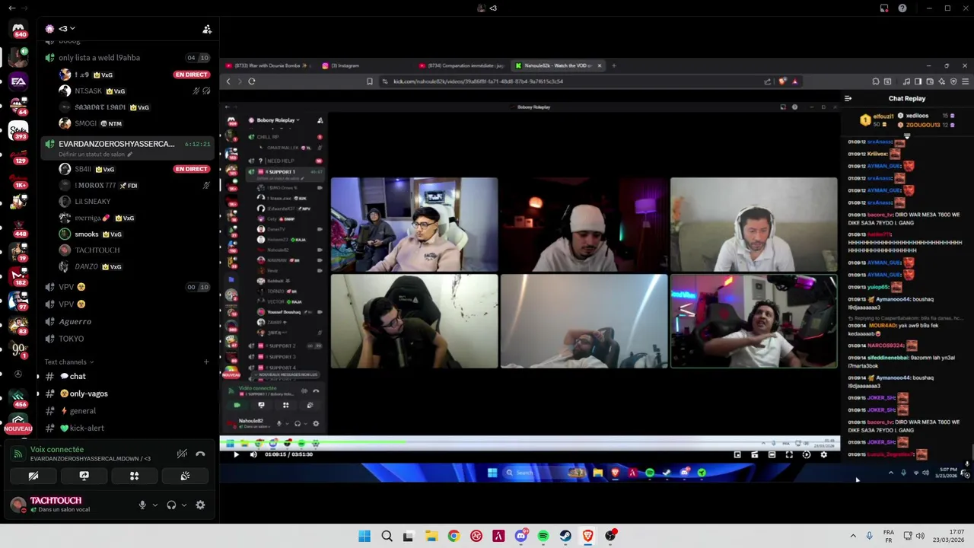Click the invite members icon beside server name
974x548 pixels.
pyautogui.click(x=207, y=29)
